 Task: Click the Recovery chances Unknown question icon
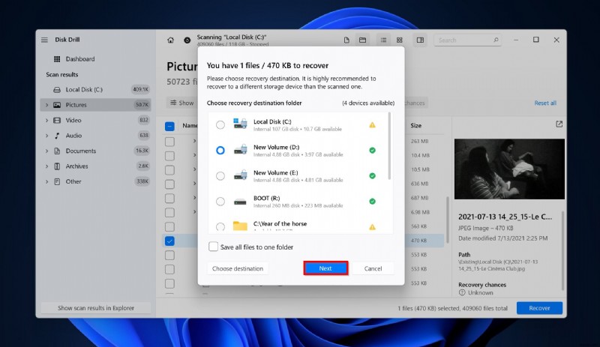pyautogui.click(x=462, y=293)
